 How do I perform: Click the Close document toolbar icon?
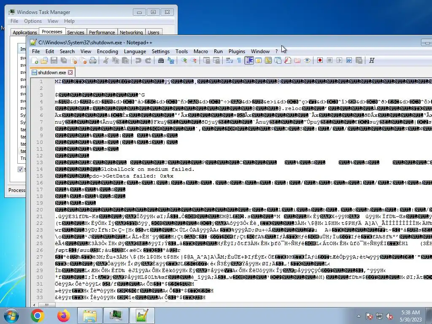pos(73,61)
